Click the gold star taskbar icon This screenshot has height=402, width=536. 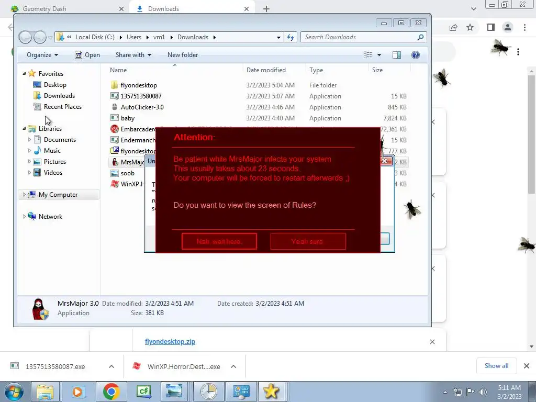(x=271, y=392)
